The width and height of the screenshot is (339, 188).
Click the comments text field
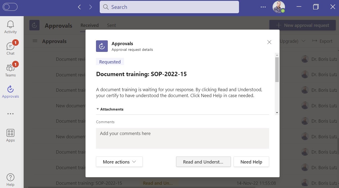pos(183,138)
